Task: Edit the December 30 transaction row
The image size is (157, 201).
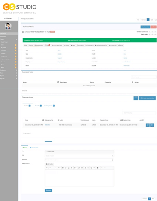Action: [x=148, y=125]
